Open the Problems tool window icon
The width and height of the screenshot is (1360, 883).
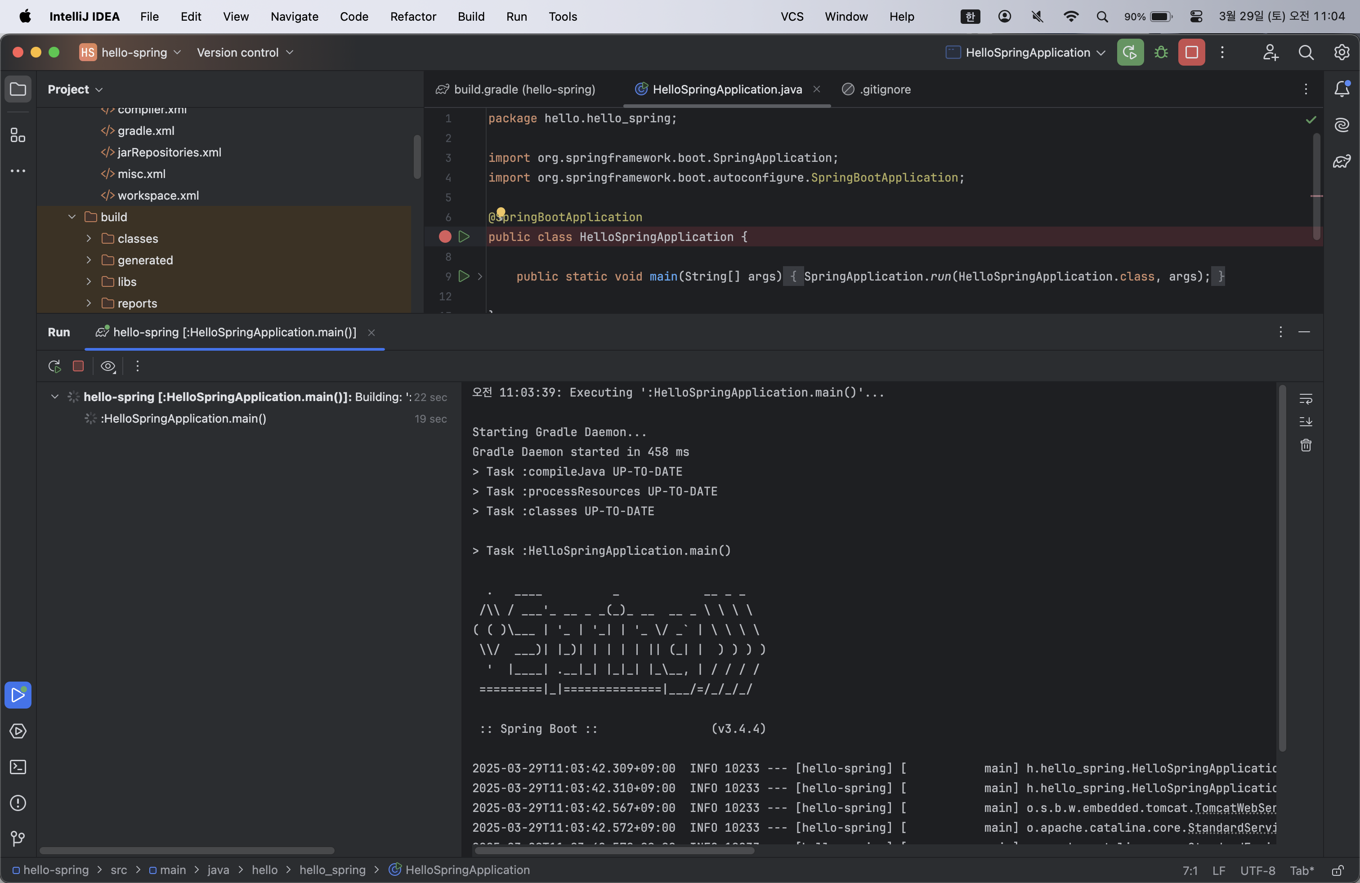point(18,803)
